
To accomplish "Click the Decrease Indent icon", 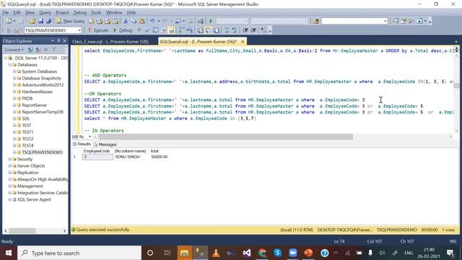I will tap(245, 30).
